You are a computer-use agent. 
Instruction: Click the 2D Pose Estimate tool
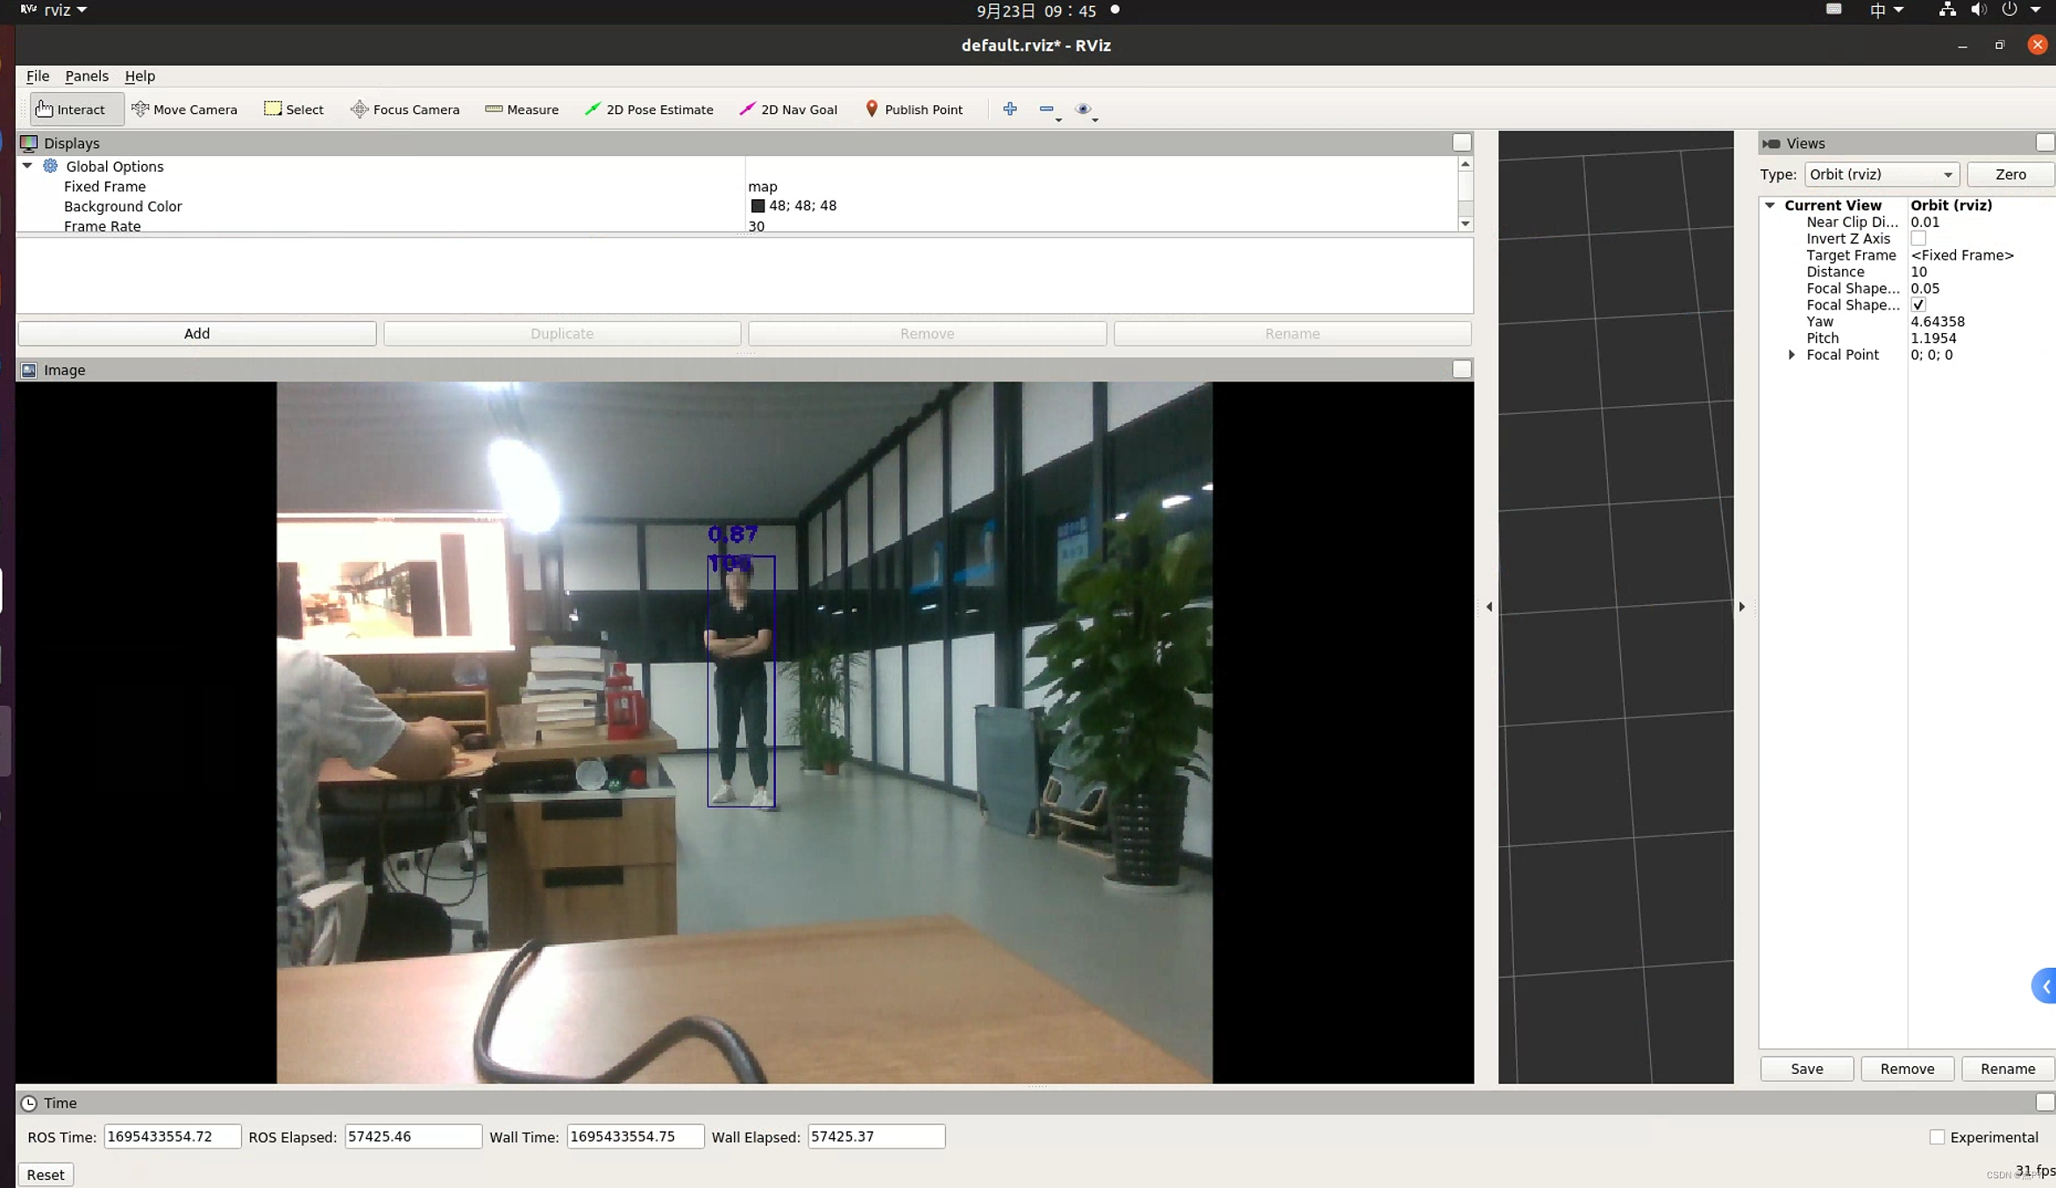(x=649, y=109)
